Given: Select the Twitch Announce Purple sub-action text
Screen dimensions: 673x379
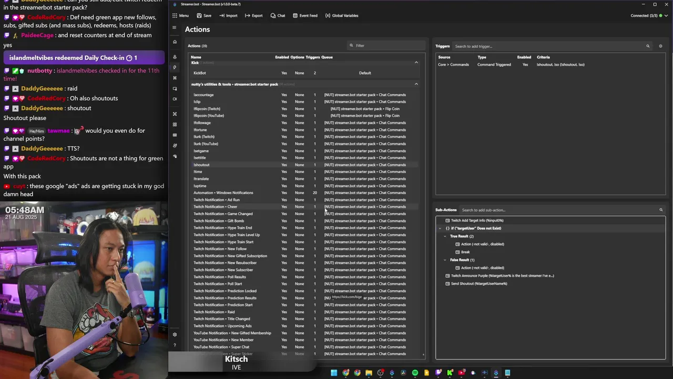Looking at the screenshot, I should tap(502, 276).
